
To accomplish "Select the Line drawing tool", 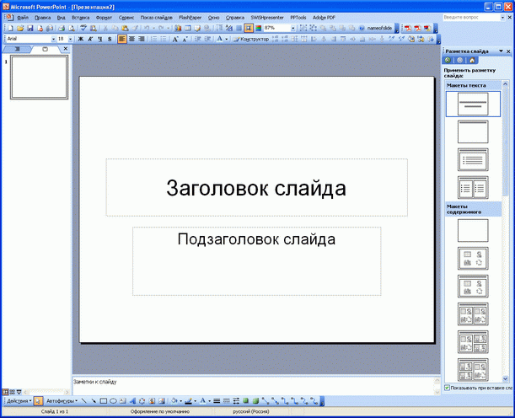I will click(x=83, y=401).
